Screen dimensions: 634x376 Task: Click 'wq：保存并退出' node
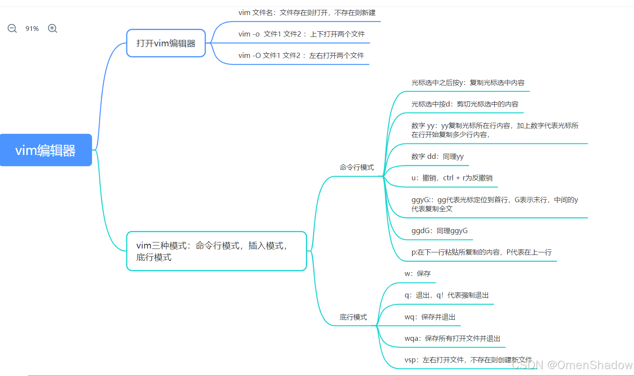coord(430,317)
